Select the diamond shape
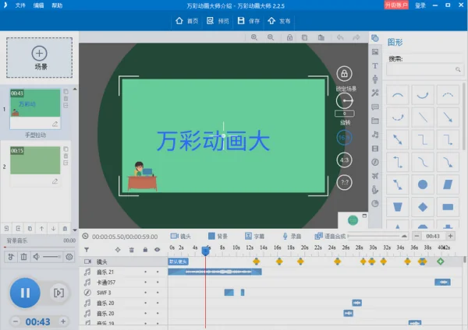This screenshot has width=468, height=330. pyautogui.click(x=423, y=207)
